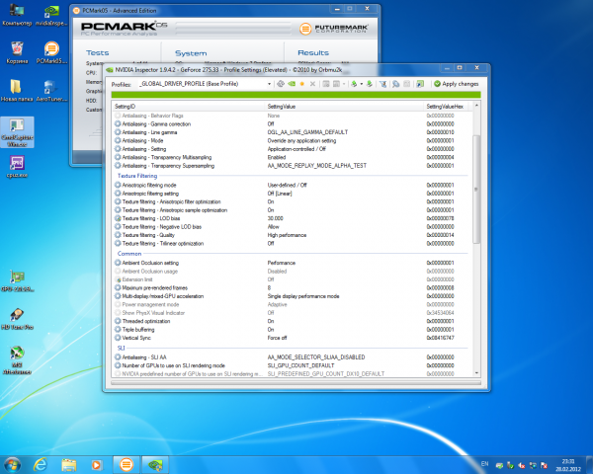
Task: Click the grey X delete profile icon
Action: coord(312,84)
